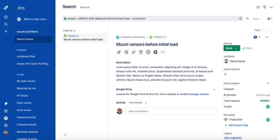Click the export download icon at top right
The image size is (278, 140).
[x=265, y=7]
